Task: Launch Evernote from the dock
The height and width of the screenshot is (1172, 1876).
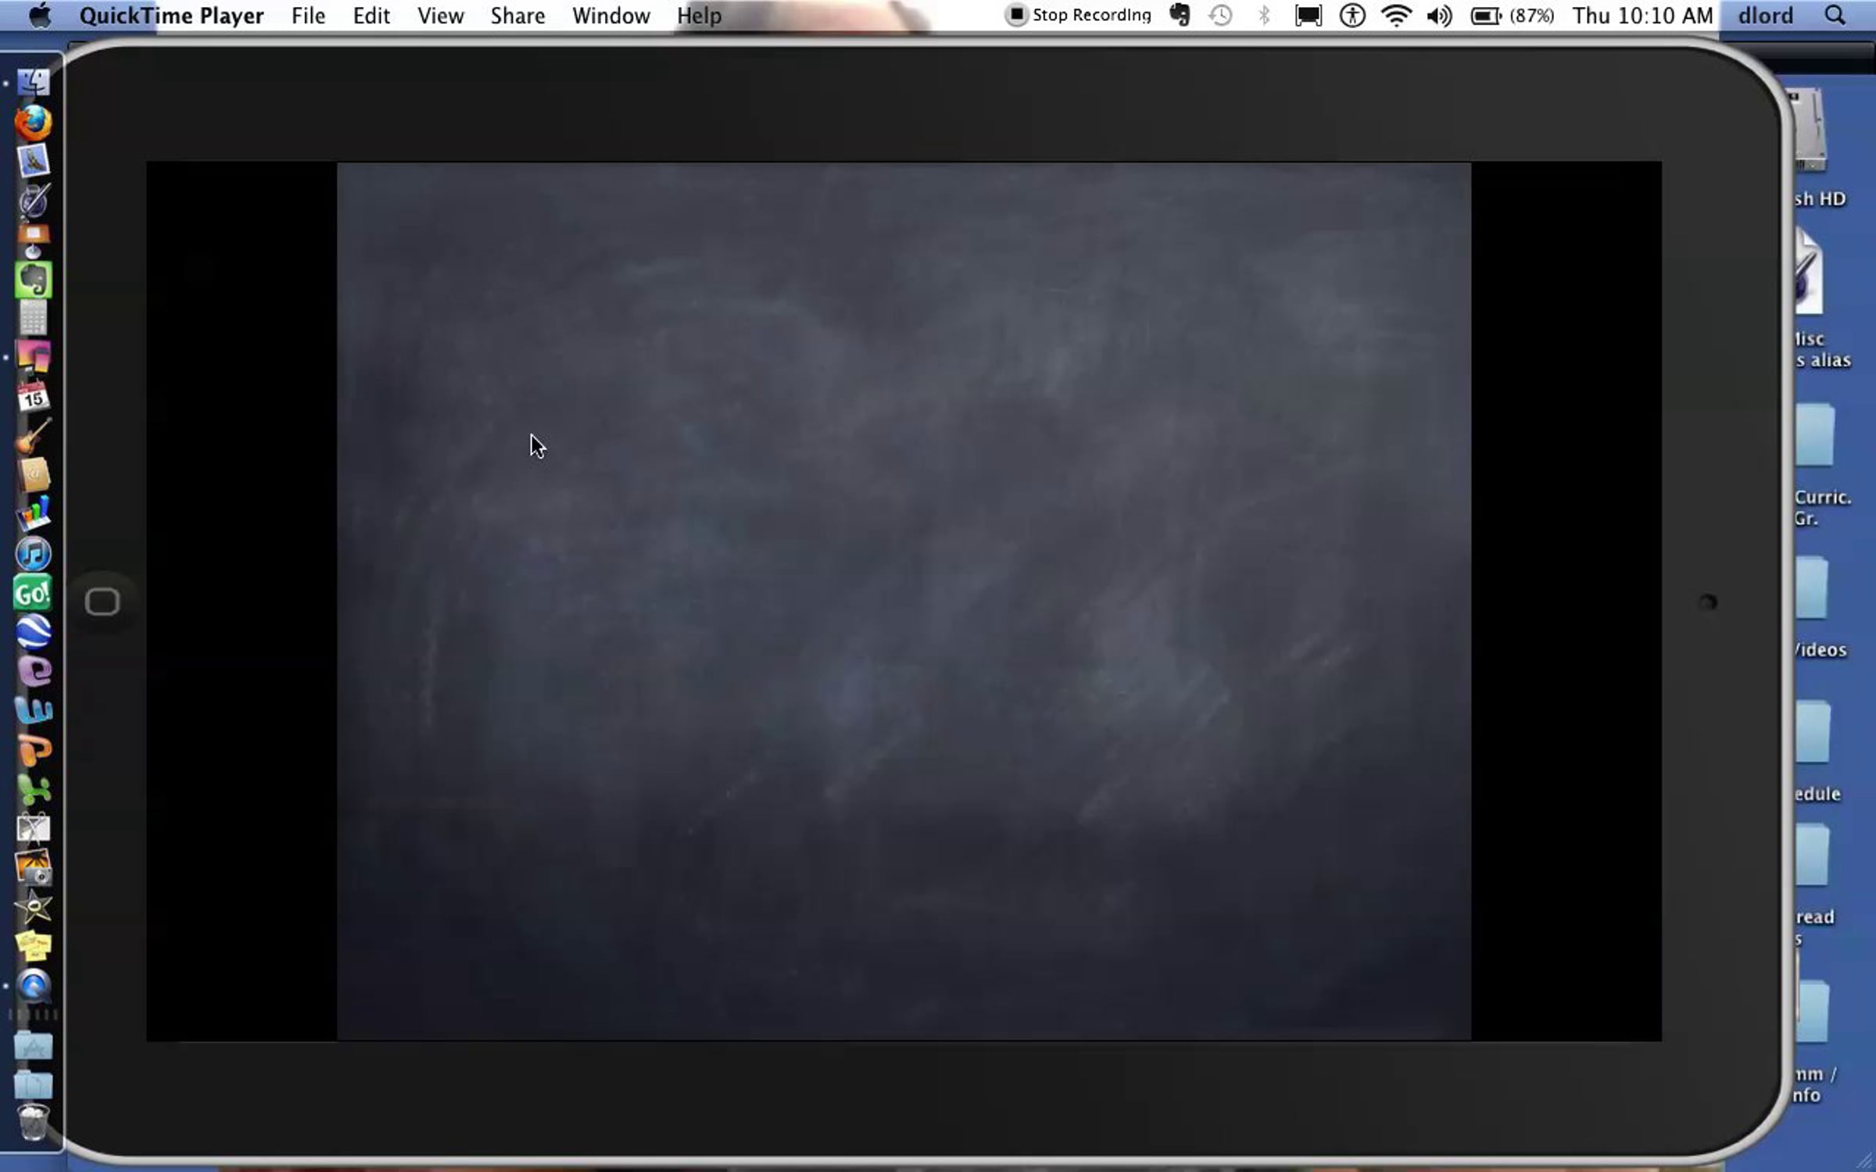Action: point(34,280)
